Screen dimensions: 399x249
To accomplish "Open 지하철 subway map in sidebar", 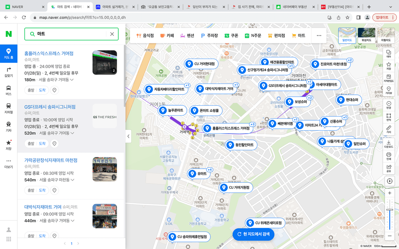I will pyautogui.click(x=9, y=109).
